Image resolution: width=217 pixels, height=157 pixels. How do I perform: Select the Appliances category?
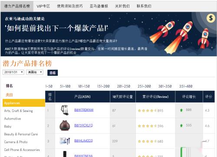[24, 103]
